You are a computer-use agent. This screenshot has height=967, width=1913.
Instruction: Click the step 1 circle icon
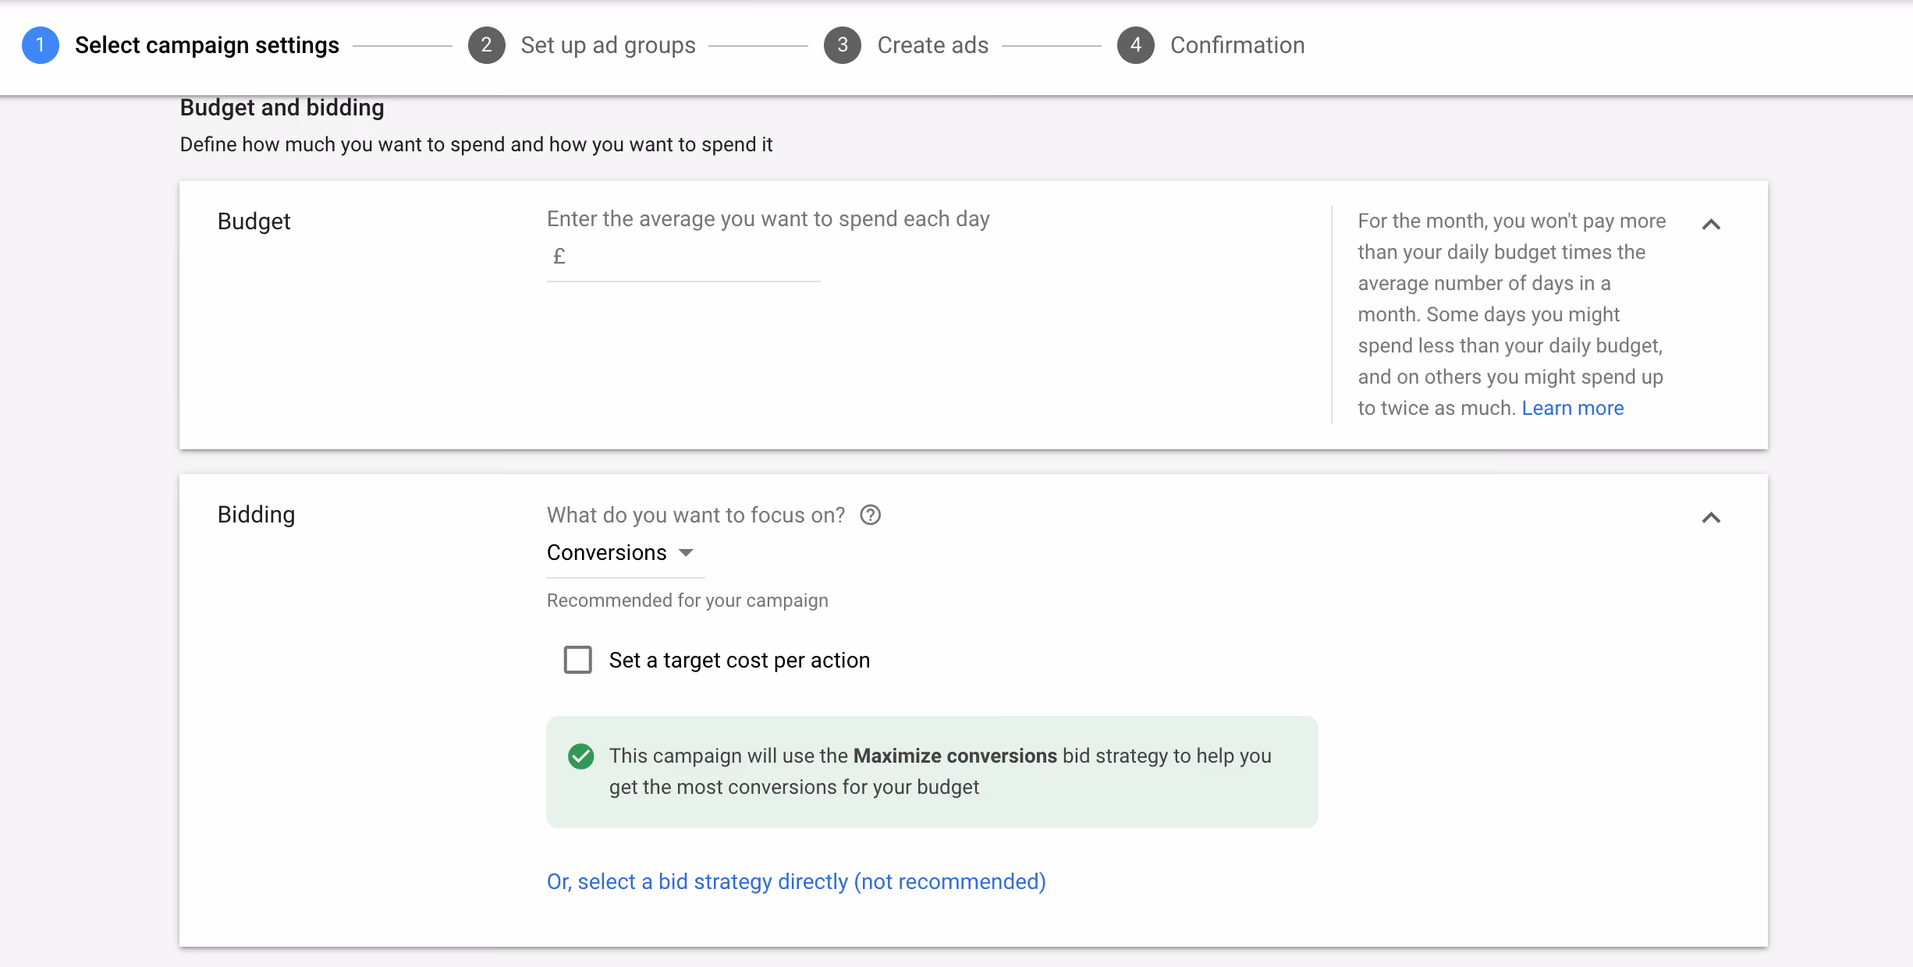click(41, 45)
